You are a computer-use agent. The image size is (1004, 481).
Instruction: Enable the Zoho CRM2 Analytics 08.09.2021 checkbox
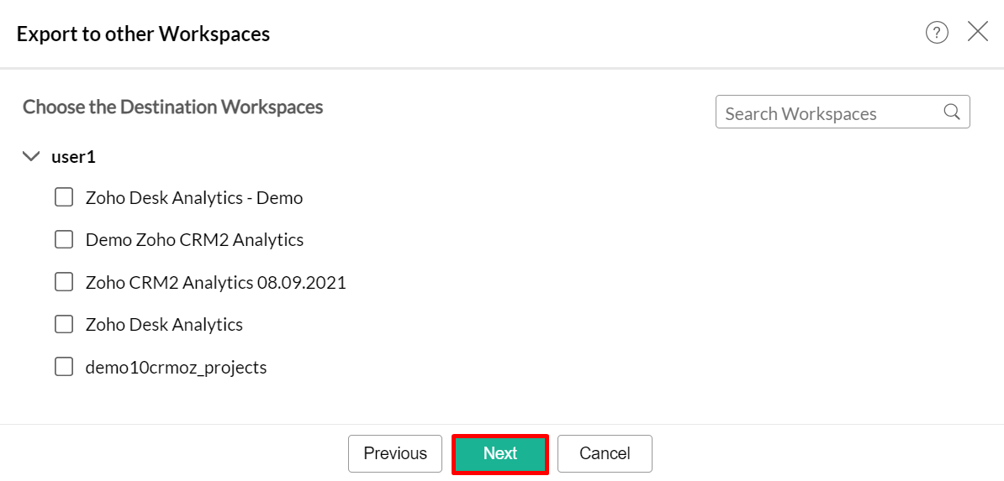[x=64, y=282]
